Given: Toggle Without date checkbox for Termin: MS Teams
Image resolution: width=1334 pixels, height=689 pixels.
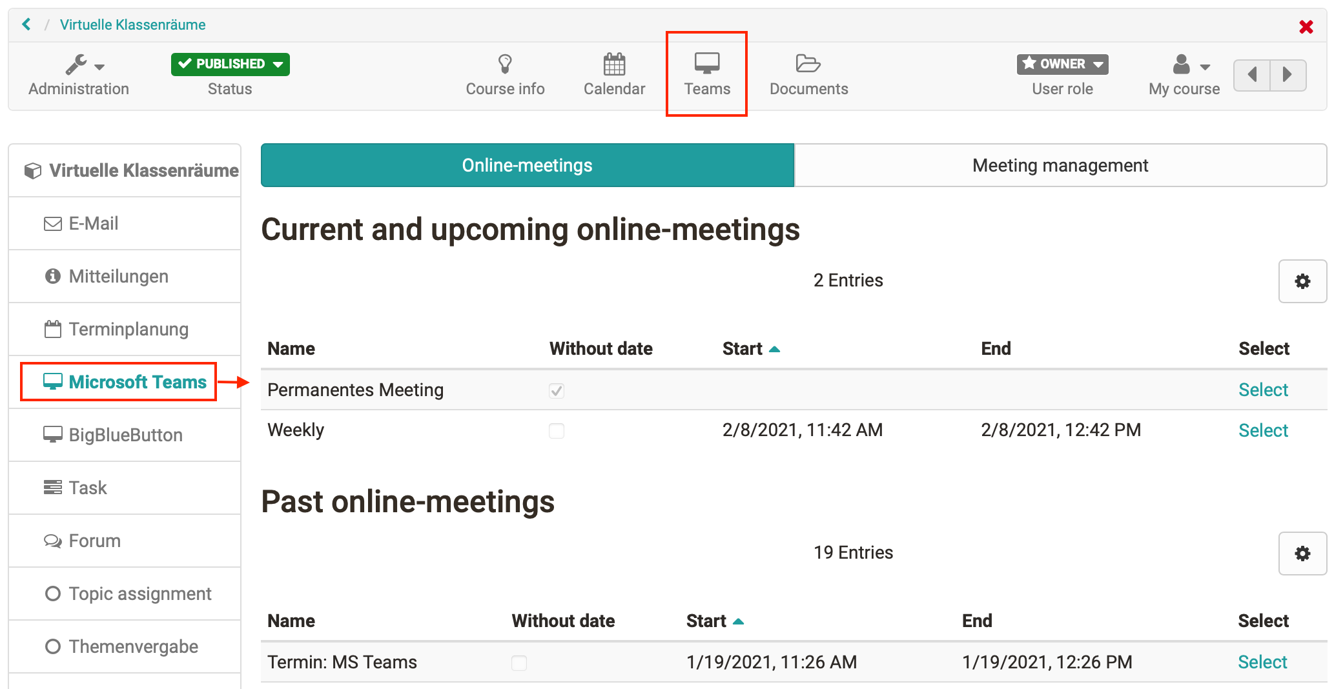Looking at the screenshot, I should (x=519, y=663).
